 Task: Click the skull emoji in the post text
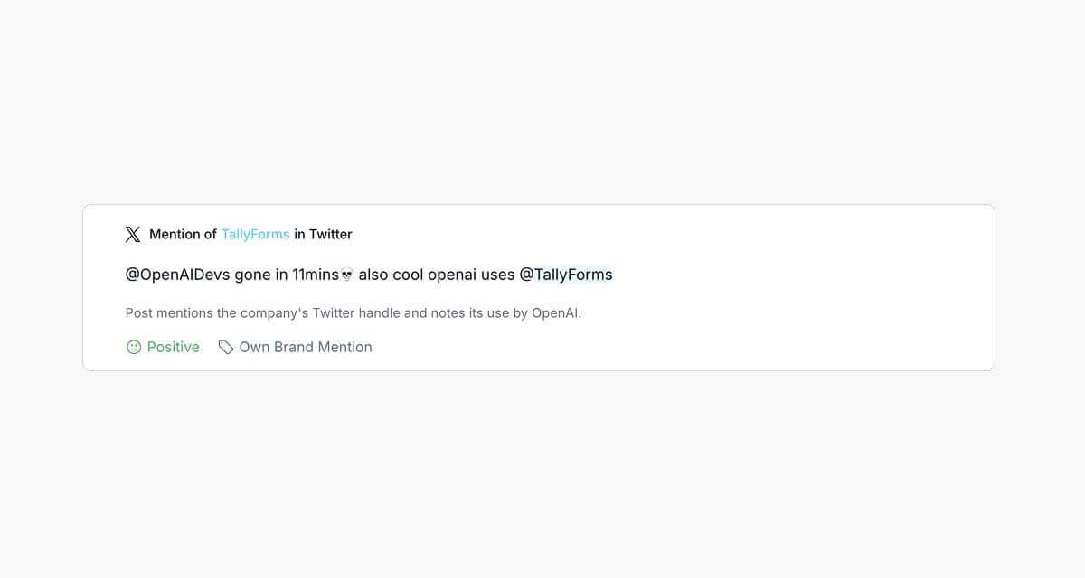click(346, 274)
